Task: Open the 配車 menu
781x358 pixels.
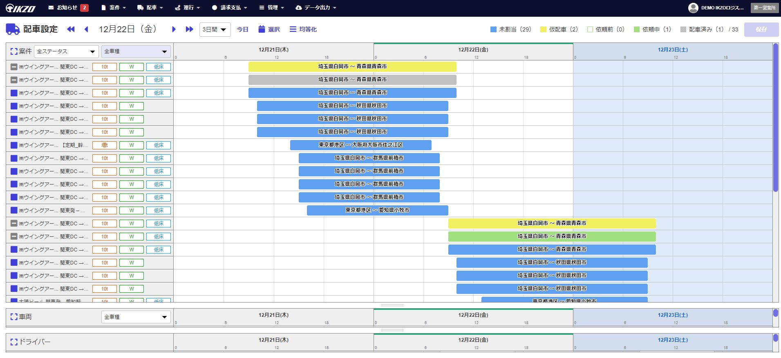Action: [150, 7]
